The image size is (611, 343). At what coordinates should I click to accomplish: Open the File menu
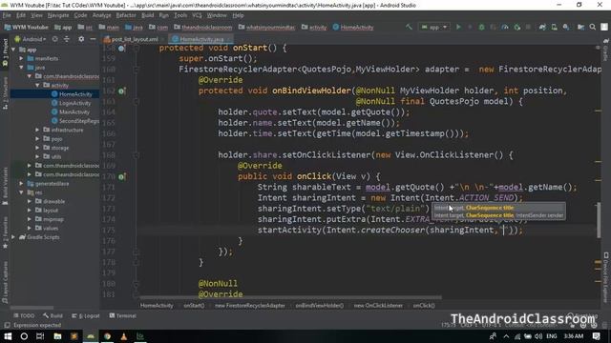click(x=7, y=15)
